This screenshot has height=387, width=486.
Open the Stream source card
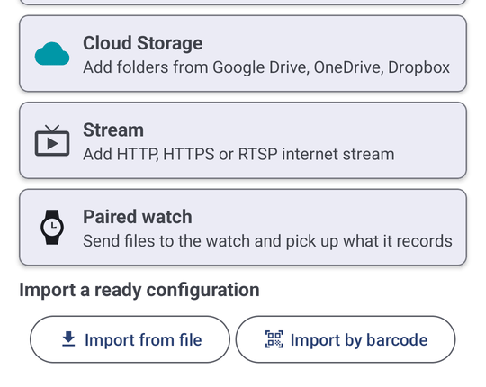click(243, 140)
